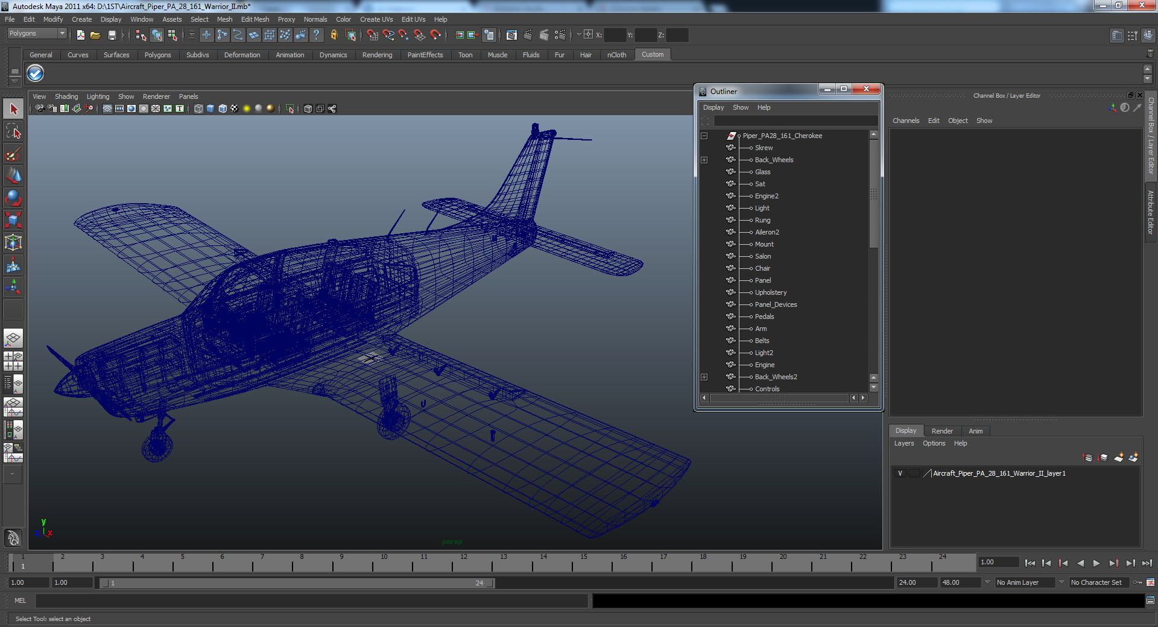Choose the Scale tool cube icon
The width and height of the screenshot is (1158, 627).
pos(13,220)
